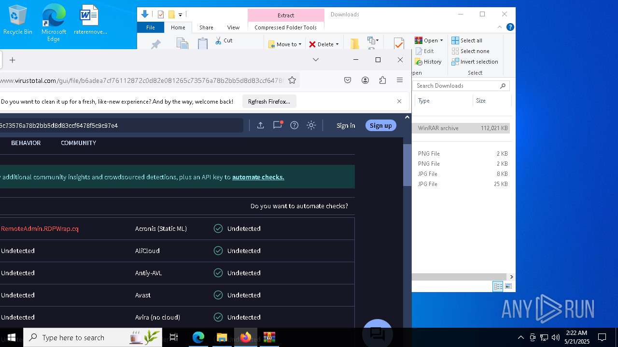Open the Move to dropdown in Explorer

point(285,44)
